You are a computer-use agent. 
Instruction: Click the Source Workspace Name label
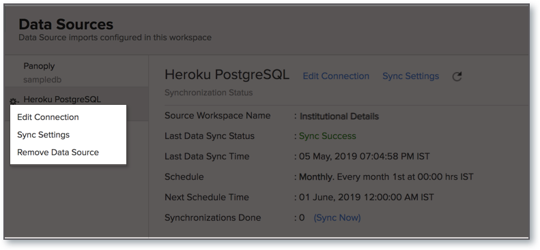(x=217, y=116)
